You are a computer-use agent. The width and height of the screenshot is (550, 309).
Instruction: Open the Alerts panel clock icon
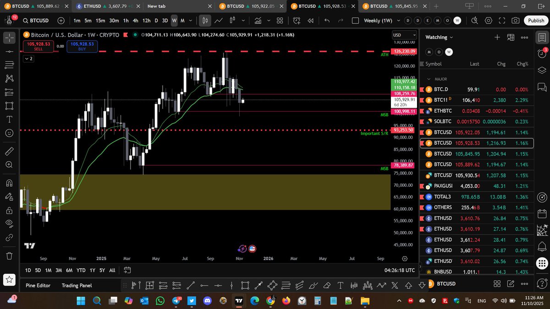541,54
